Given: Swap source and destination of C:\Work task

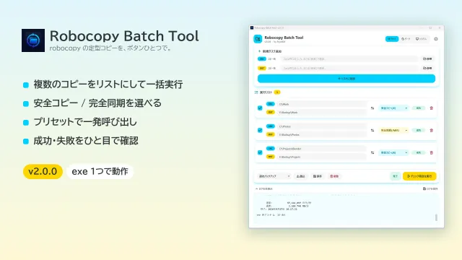Looking at the screenshot, I should (372, 108).
